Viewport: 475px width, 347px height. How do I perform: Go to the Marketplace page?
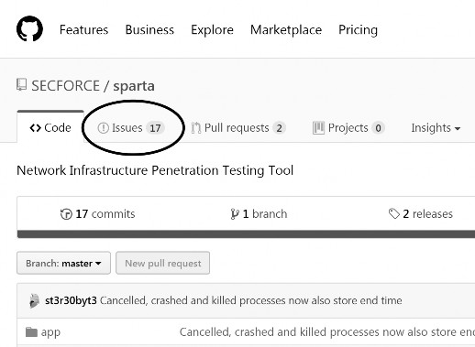point(286,30)
